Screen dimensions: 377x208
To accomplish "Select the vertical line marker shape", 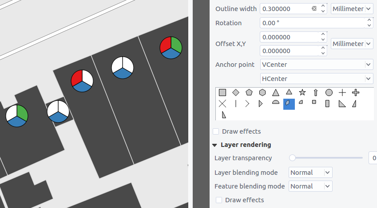I will click(x=236, y=104).
